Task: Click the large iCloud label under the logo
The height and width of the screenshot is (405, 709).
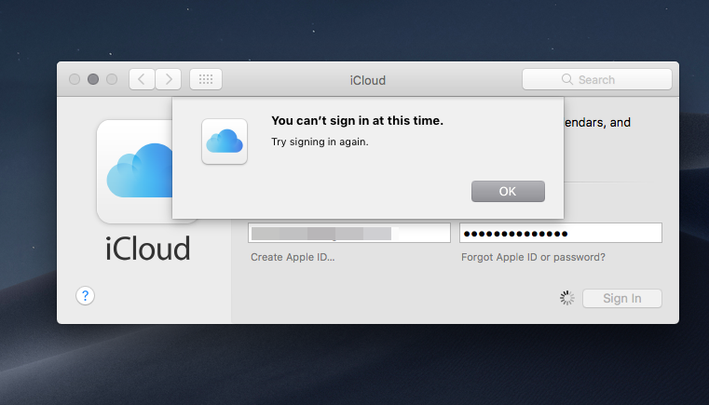Action: point(148,249)
